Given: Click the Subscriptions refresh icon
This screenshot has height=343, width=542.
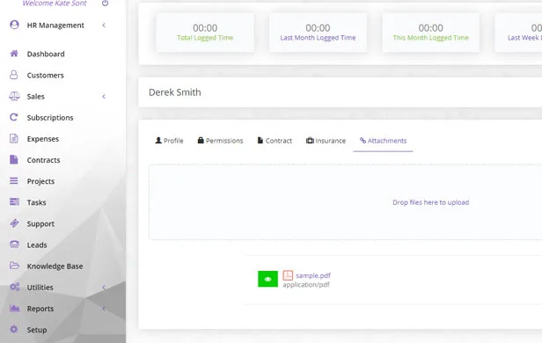Looking at the screenshot, I should click(13, 117).
